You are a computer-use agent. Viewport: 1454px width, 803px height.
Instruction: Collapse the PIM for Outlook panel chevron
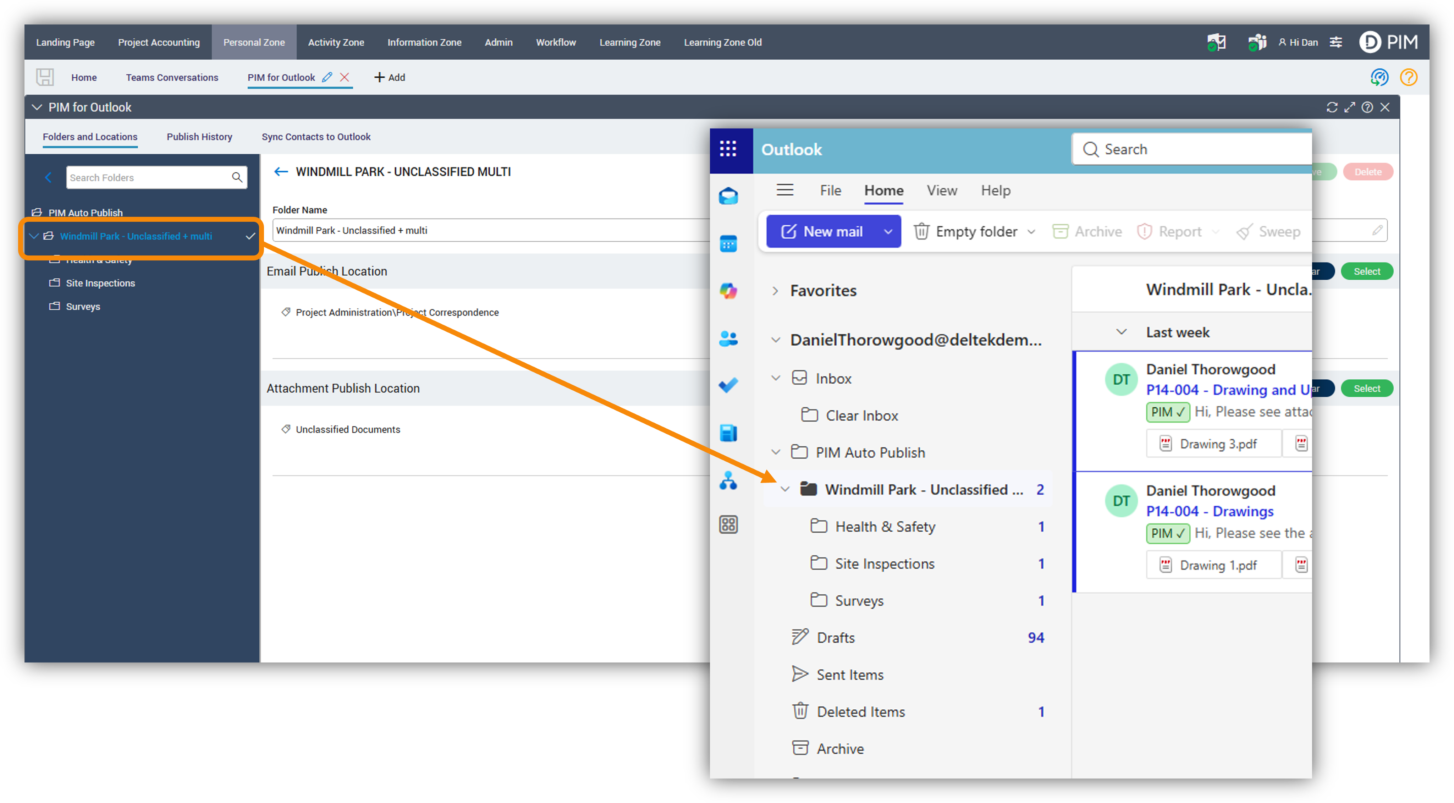37,107
